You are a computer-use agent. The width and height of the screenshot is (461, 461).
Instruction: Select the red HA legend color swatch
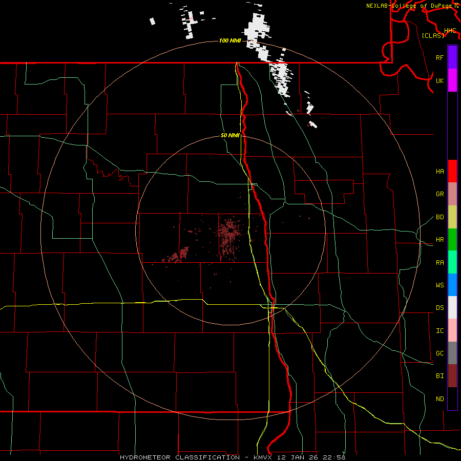click(x=452, y=171)
